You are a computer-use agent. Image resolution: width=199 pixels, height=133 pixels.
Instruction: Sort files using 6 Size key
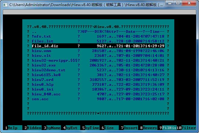110,128
